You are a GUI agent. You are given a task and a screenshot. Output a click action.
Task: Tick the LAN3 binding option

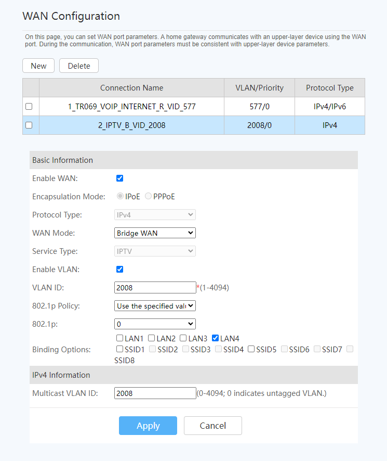pos(183,338)
